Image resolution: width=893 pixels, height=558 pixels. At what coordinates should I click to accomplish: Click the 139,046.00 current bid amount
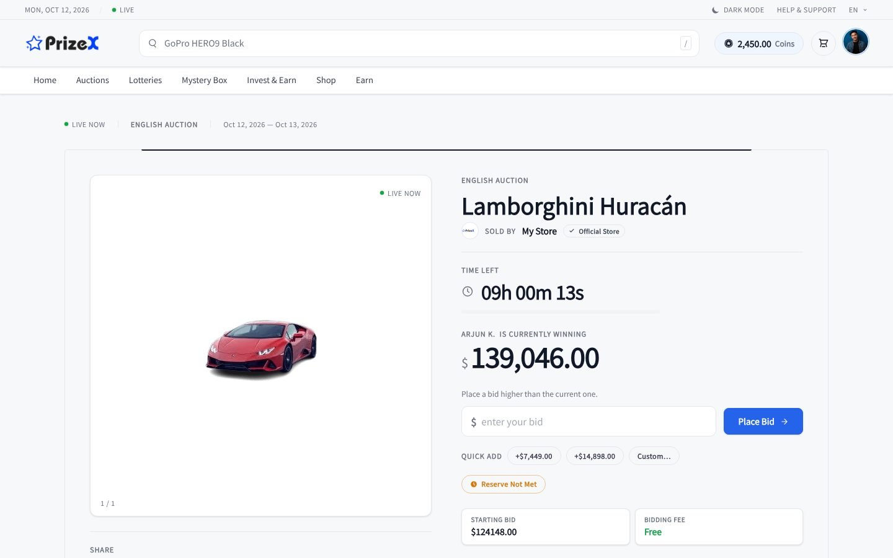coord(535,358)
